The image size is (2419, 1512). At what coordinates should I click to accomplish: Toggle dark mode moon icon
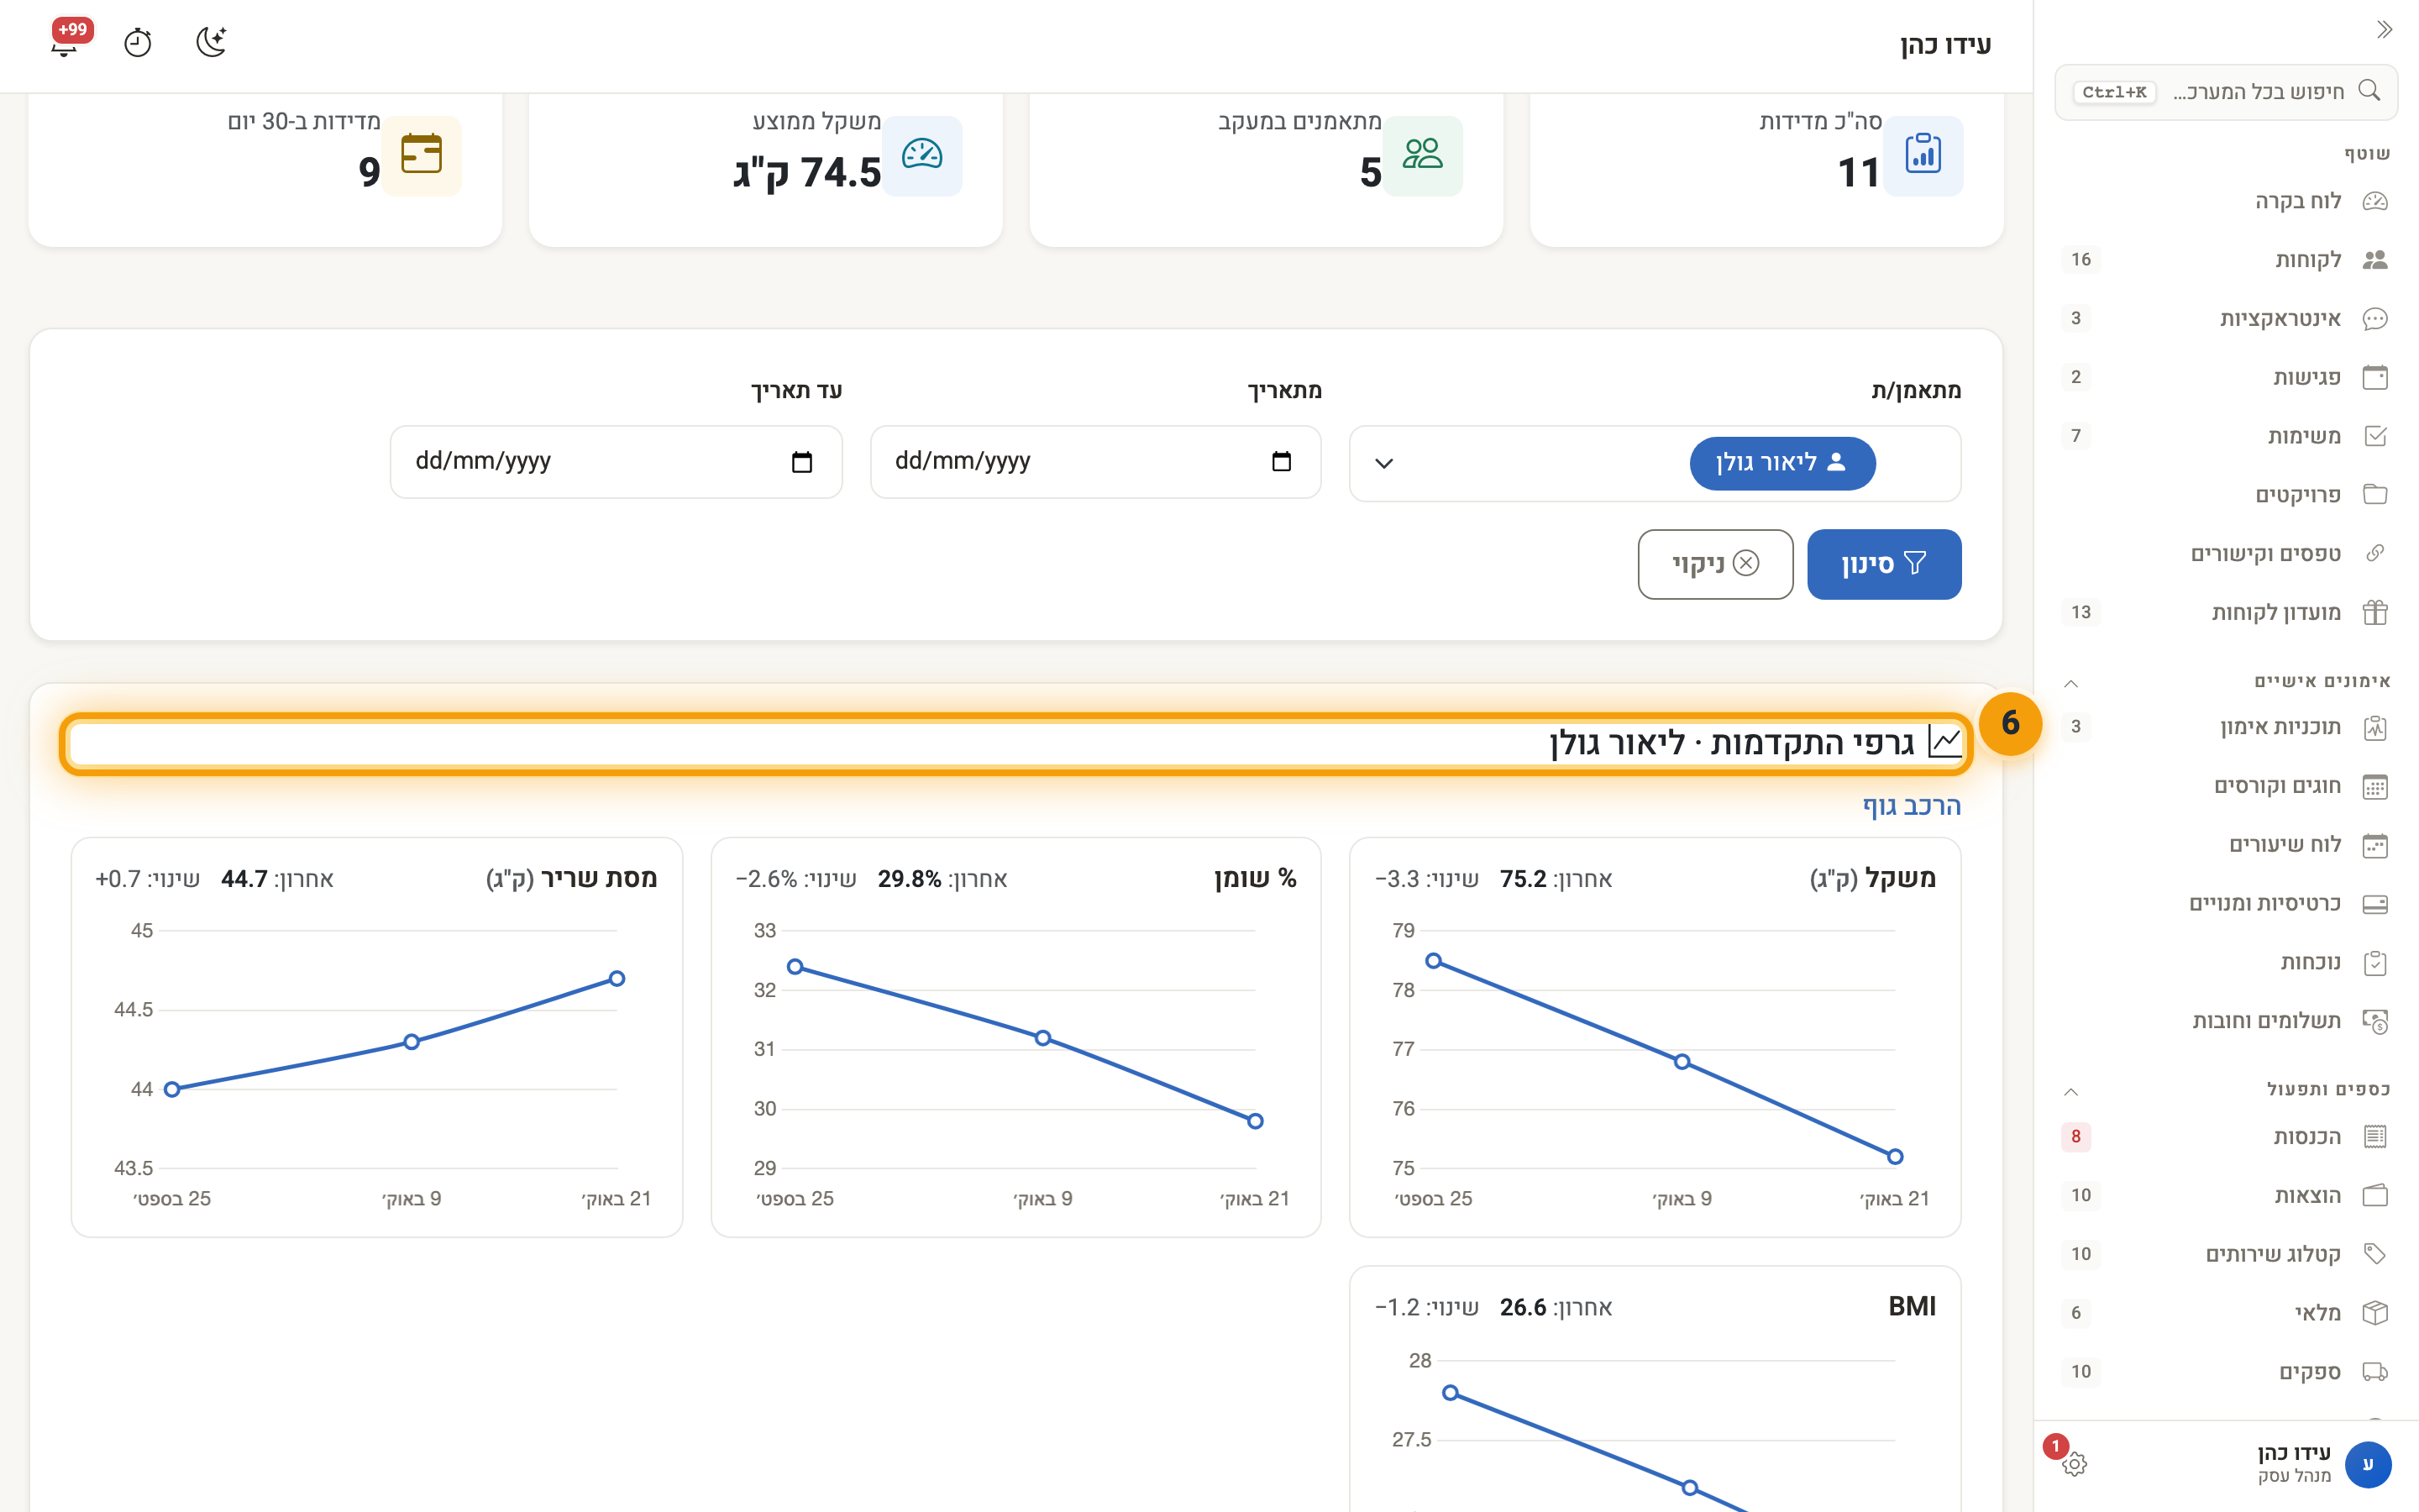211,43
